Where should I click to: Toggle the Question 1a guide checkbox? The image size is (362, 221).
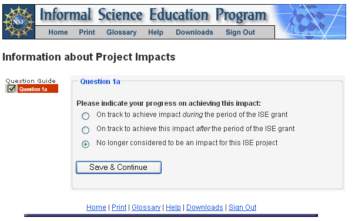coord(11,89)
